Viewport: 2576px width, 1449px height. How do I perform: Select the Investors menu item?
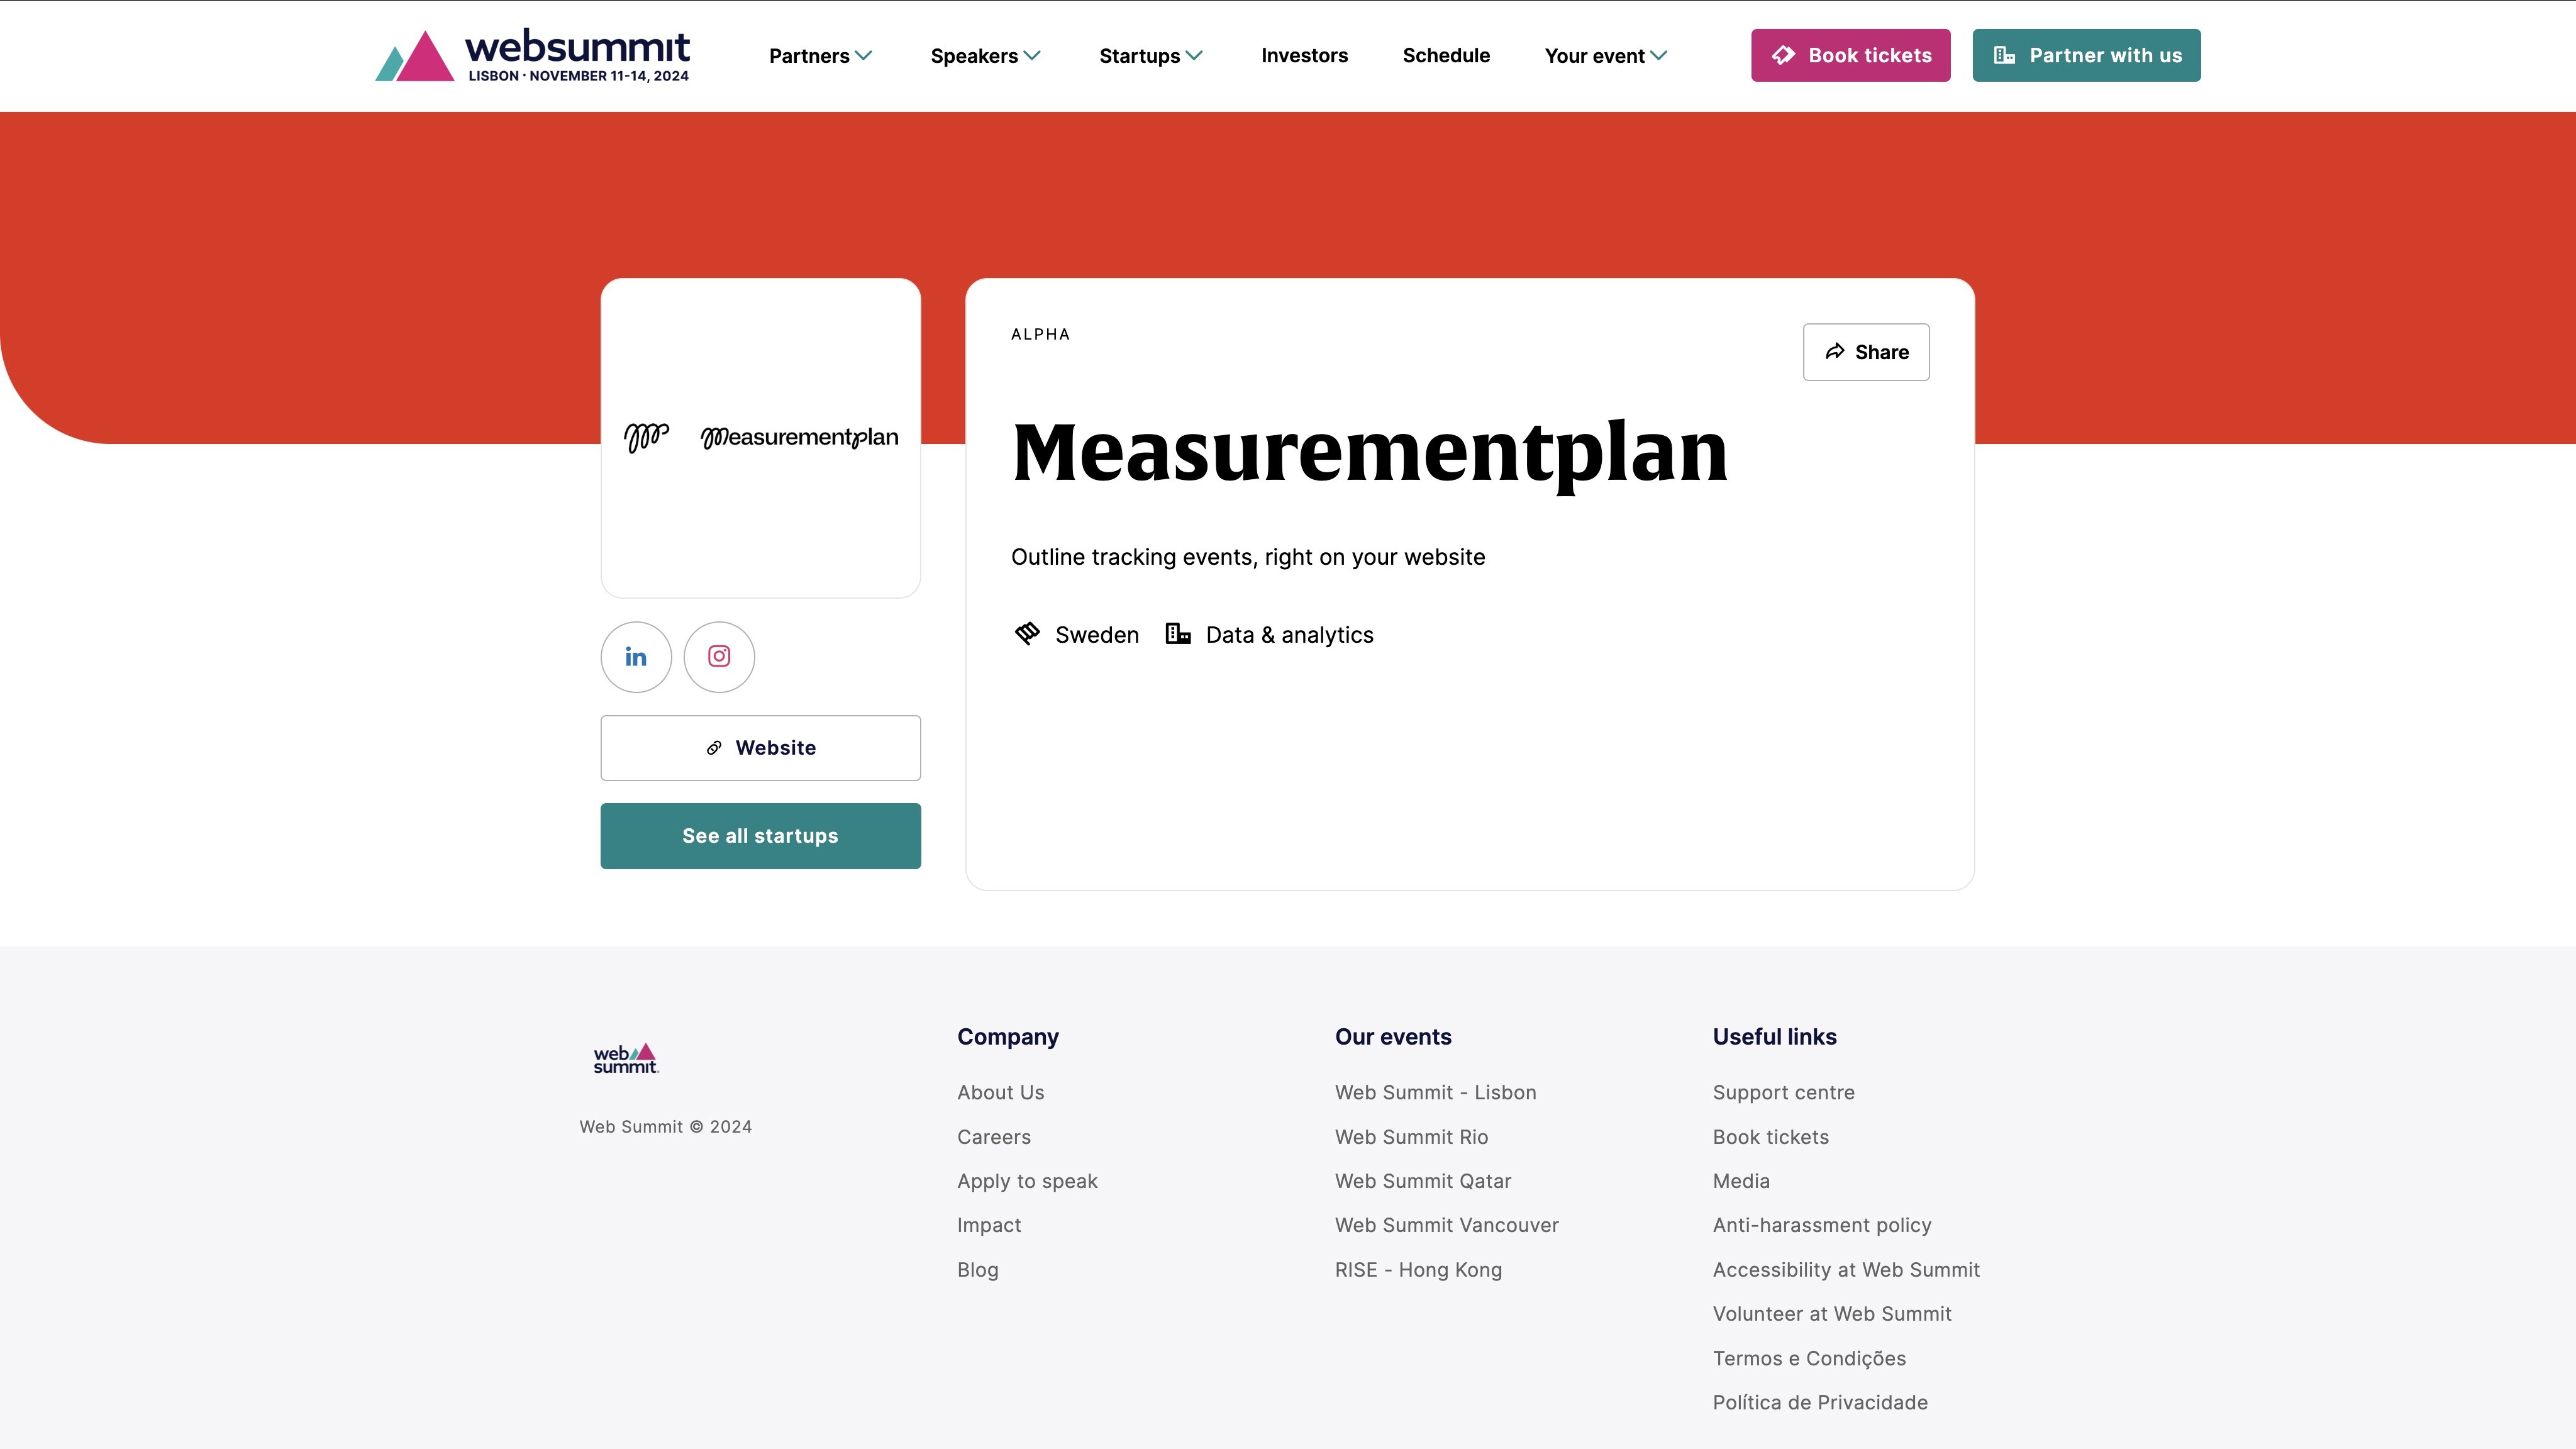click(1304, 55)
